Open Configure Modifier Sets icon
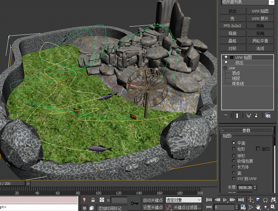 [268, 115]
